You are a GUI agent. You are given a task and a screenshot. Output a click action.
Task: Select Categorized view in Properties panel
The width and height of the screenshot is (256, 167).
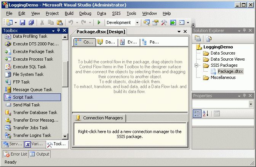pyautogui.click(x=197, y=114)
